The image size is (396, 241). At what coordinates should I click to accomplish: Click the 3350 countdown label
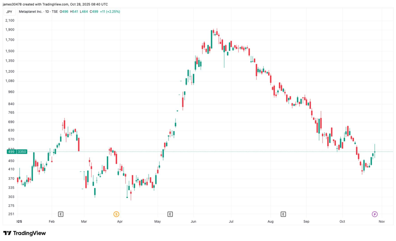pyautogui.click(x=22, y=152)
